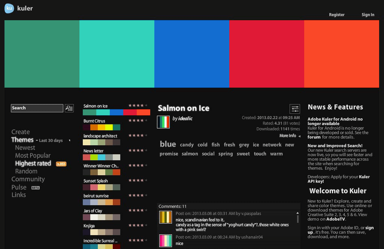Click Knjiga star rating

pyautogui.click(x=138, y=225)
